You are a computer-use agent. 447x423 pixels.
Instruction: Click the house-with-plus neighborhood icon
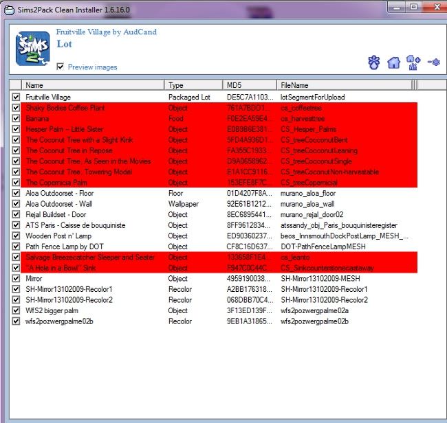(413, 62)
